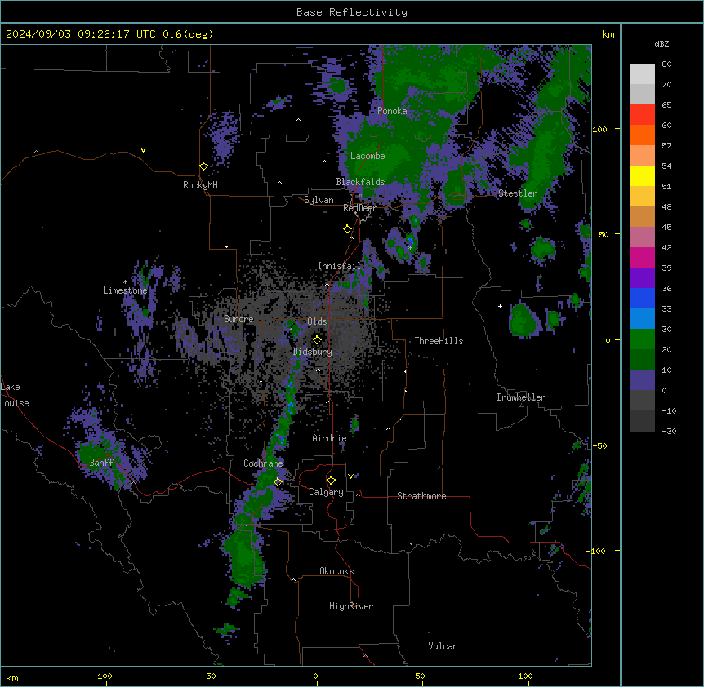Viewport: 704px width, 687px height.
Task: Click the dBZ legend heading
Action: point(662,44)
